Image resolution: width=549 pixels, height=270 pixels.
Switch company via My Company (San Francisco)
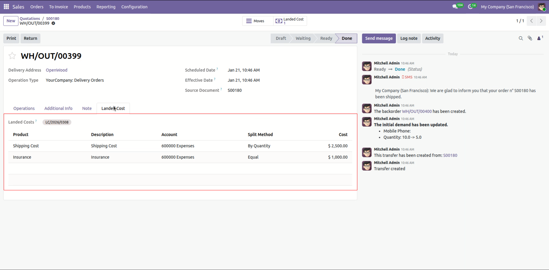click(507, 7)
